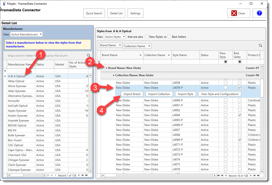272x185 pixels.
Task: Click Import Brand button
Action: click(132, 94)
